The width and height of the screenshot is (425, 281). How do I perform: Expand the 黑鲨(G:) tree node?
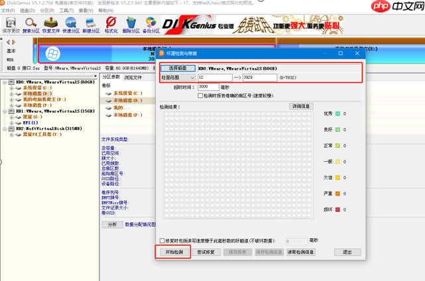pos(11,117)
